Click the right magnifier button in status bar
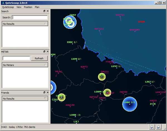Viewport: 167px width, 131px height. pos(159,127)
